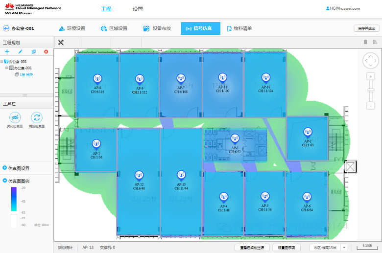The image size is (382, 253).
Task: Select the AP-2 access point icon
Action: click(x=308, y=132)
